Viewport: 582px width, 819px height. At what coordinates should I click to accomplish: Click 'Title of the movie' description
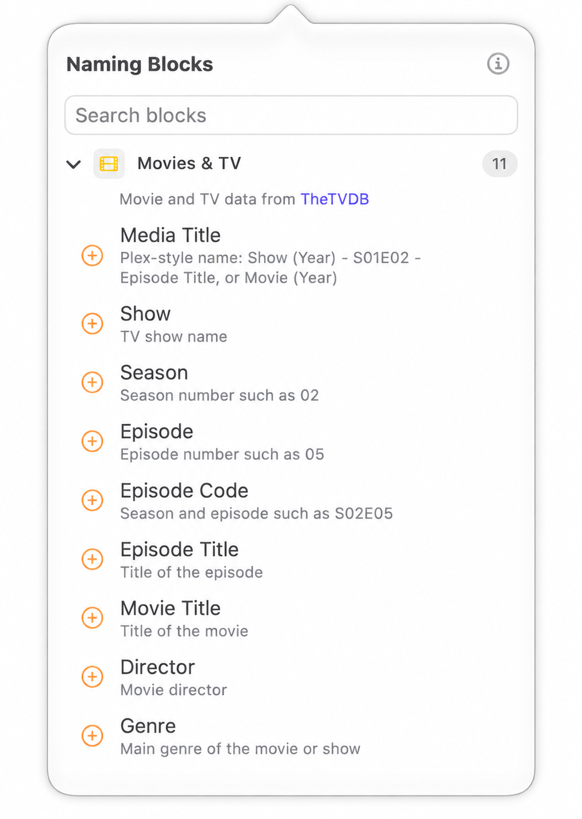(184, 631)
